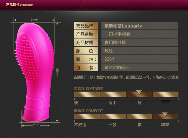
Task: Select the 226个 particle count value
Action: tap(111, 59)
